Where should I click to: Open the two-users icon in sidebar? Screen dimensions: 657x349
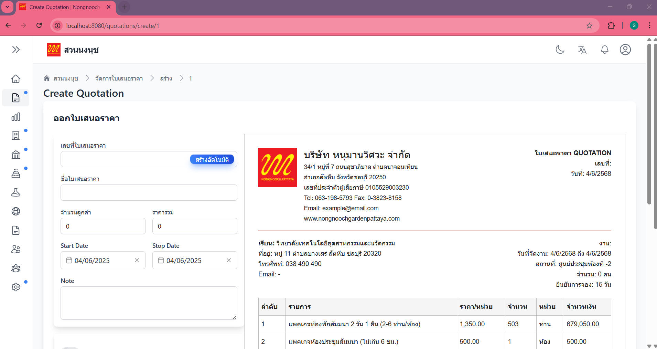click(x=16, y=249)
